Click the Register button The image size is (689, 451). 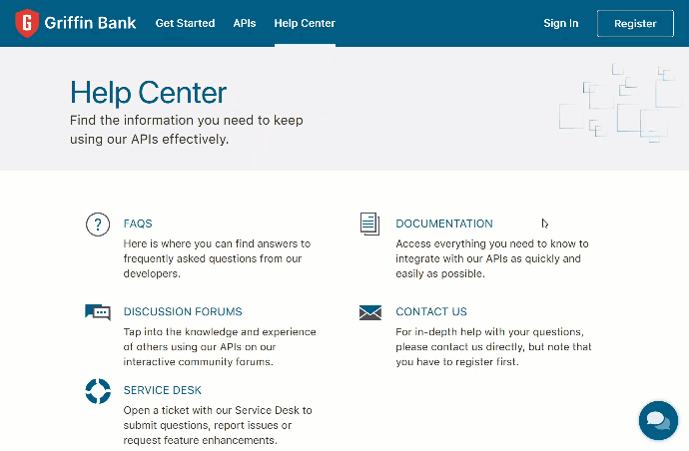(x=635, y=23)
